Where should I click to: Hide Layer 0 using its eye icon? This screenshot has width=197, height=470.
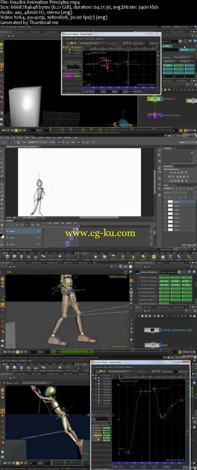(x=165, y=230)
